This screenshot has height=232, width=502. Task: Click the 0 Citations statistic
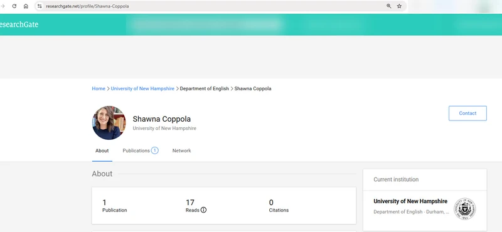[279, 206]
